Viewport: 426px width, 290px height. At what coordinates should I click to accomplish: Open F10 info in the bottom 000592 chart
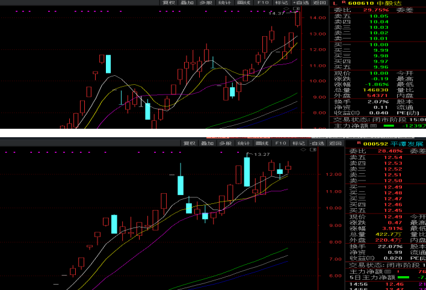coord(280,143)
